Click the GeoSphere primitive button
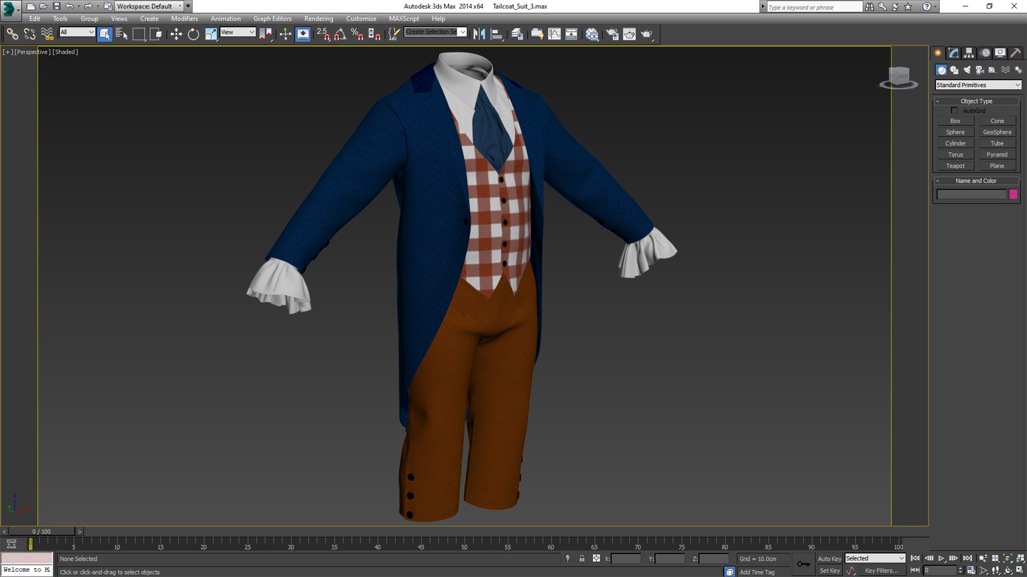The image size is (1027, 577). [997, 132]
